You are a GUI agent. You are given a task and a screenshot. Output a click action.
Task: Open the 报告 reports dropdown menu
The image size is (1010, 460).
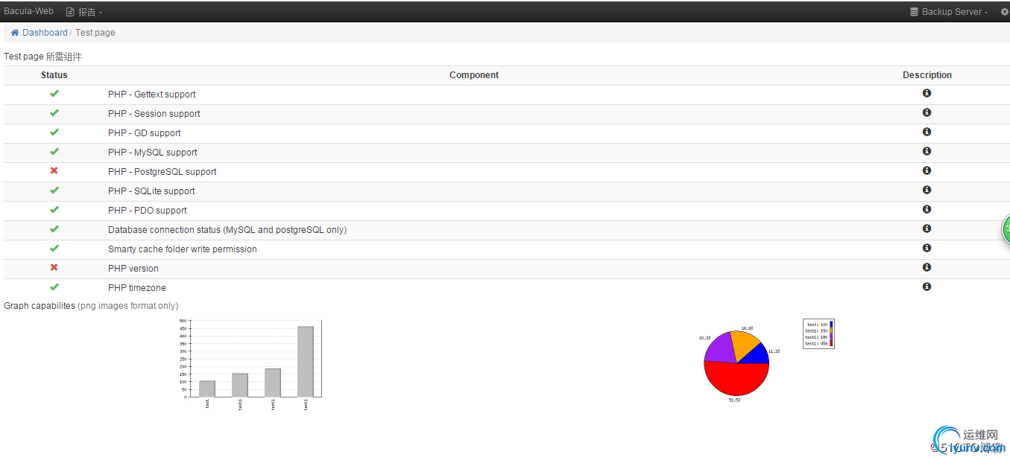pos(84,12)
